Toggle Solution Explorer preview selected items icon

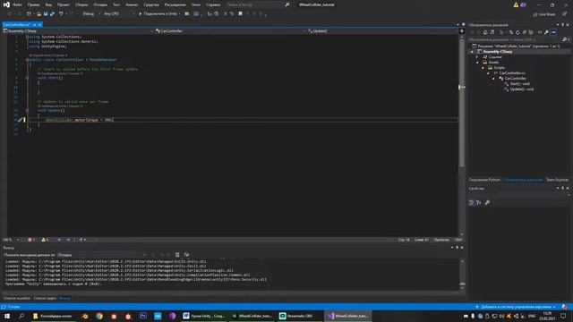click(553, 32)
